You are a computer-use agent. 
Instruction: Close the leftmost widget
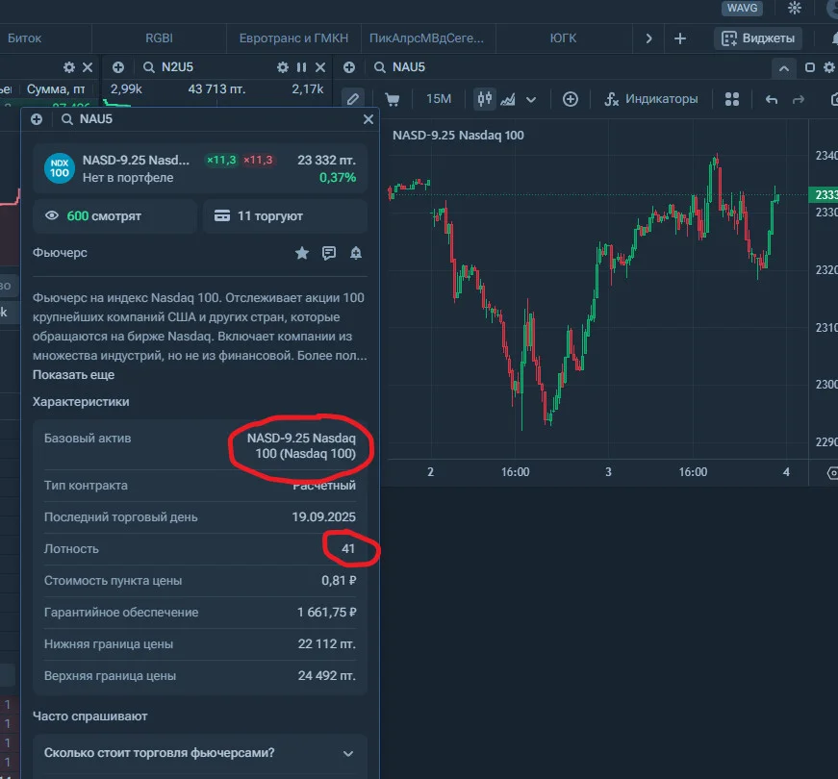click(88, 67)
